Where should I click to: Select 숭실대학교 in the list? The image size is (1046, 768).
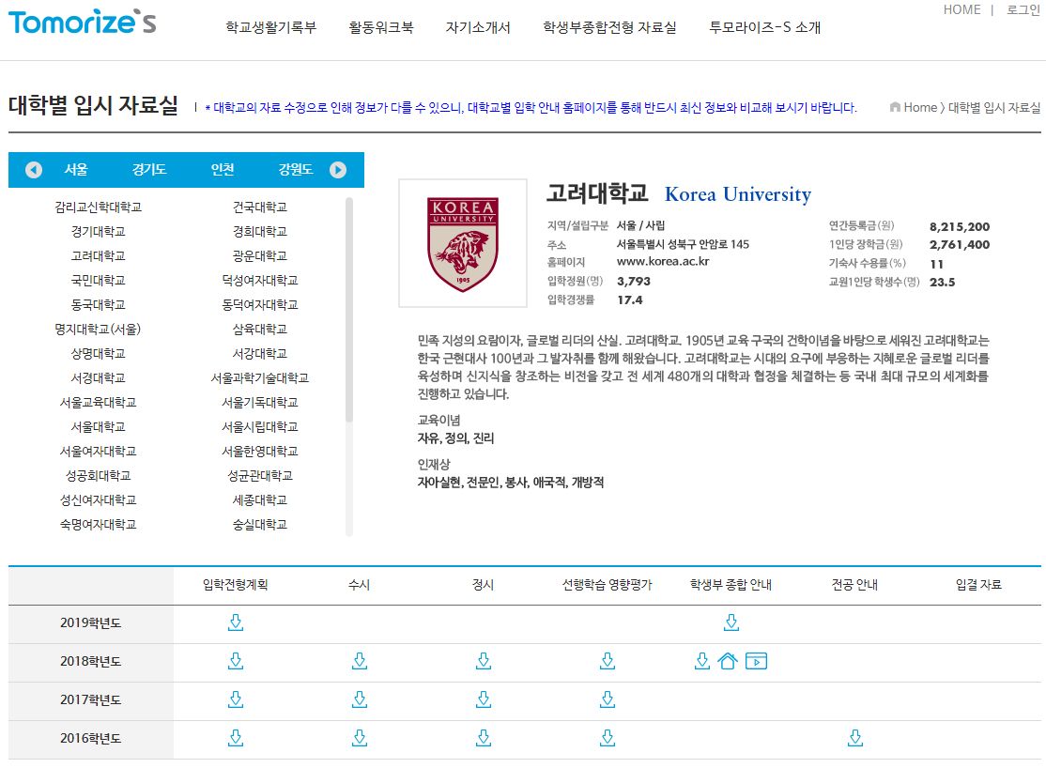pos(259,525)
